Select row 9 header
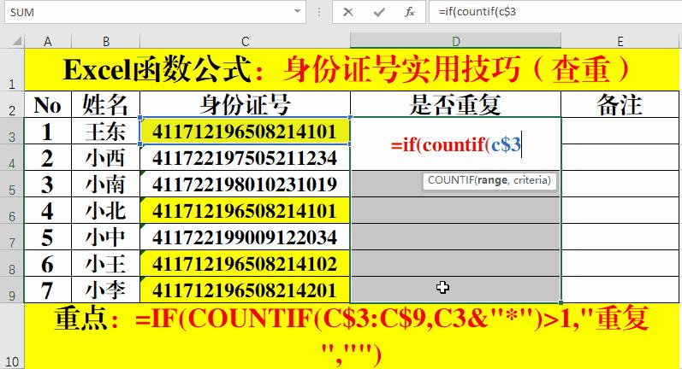Viewport: 682px width, 369px height. [x=12, y=290]
